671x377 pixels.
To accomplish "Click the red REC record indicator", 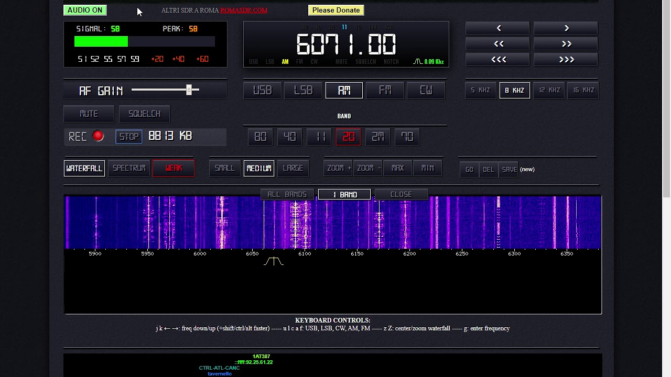I will [x=98, y=136].
